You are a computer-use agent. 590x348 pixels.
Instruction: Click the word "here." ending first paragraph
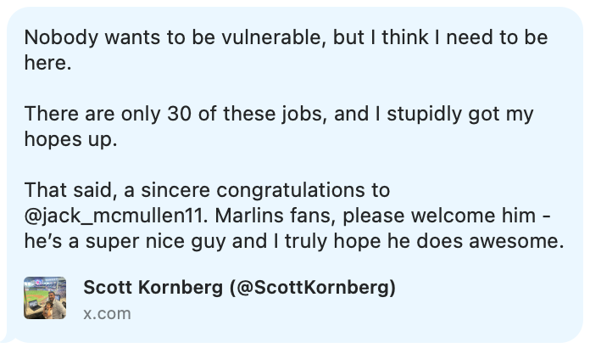47,64
